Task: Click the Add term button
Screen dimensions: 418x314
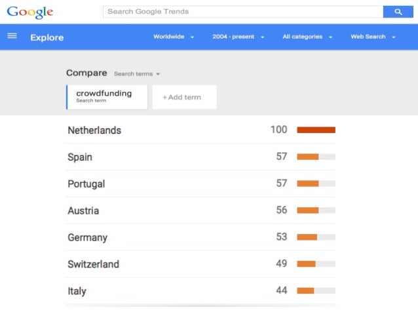Action: (x=184, y=97)
